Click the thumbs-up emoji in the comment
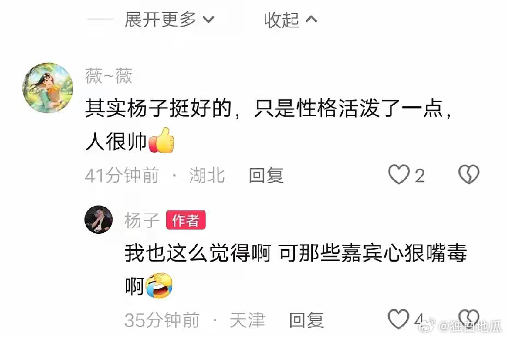The height and width of the screenshot is (338, 507). 161,140
